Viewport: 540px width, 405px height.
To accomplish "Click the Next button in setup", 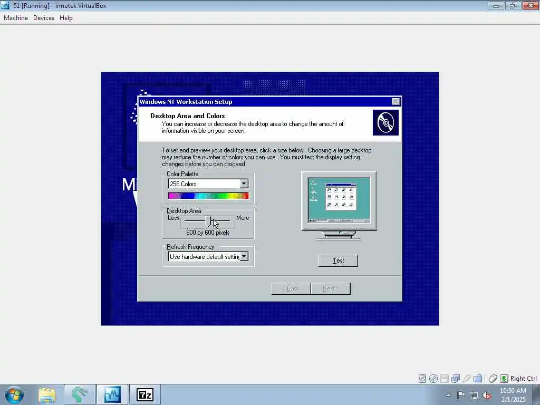I will point(331,288).
